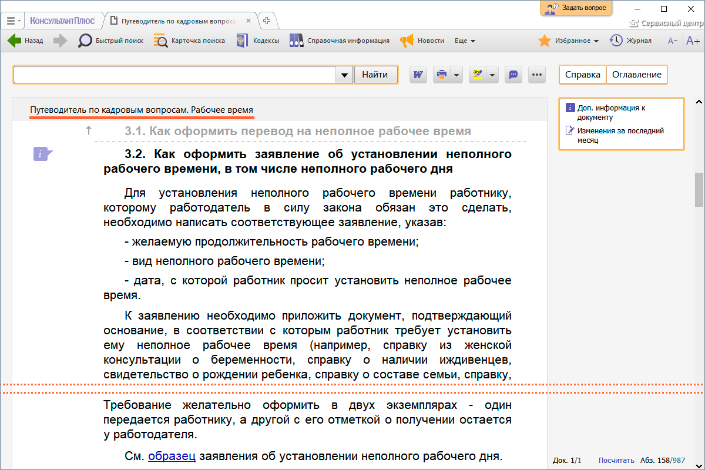Image resolution: width=705 pixels, height=470 pixels.
Task: Close the Путеводитель по кадровым вопросам tab
Action: pos(249,21)
